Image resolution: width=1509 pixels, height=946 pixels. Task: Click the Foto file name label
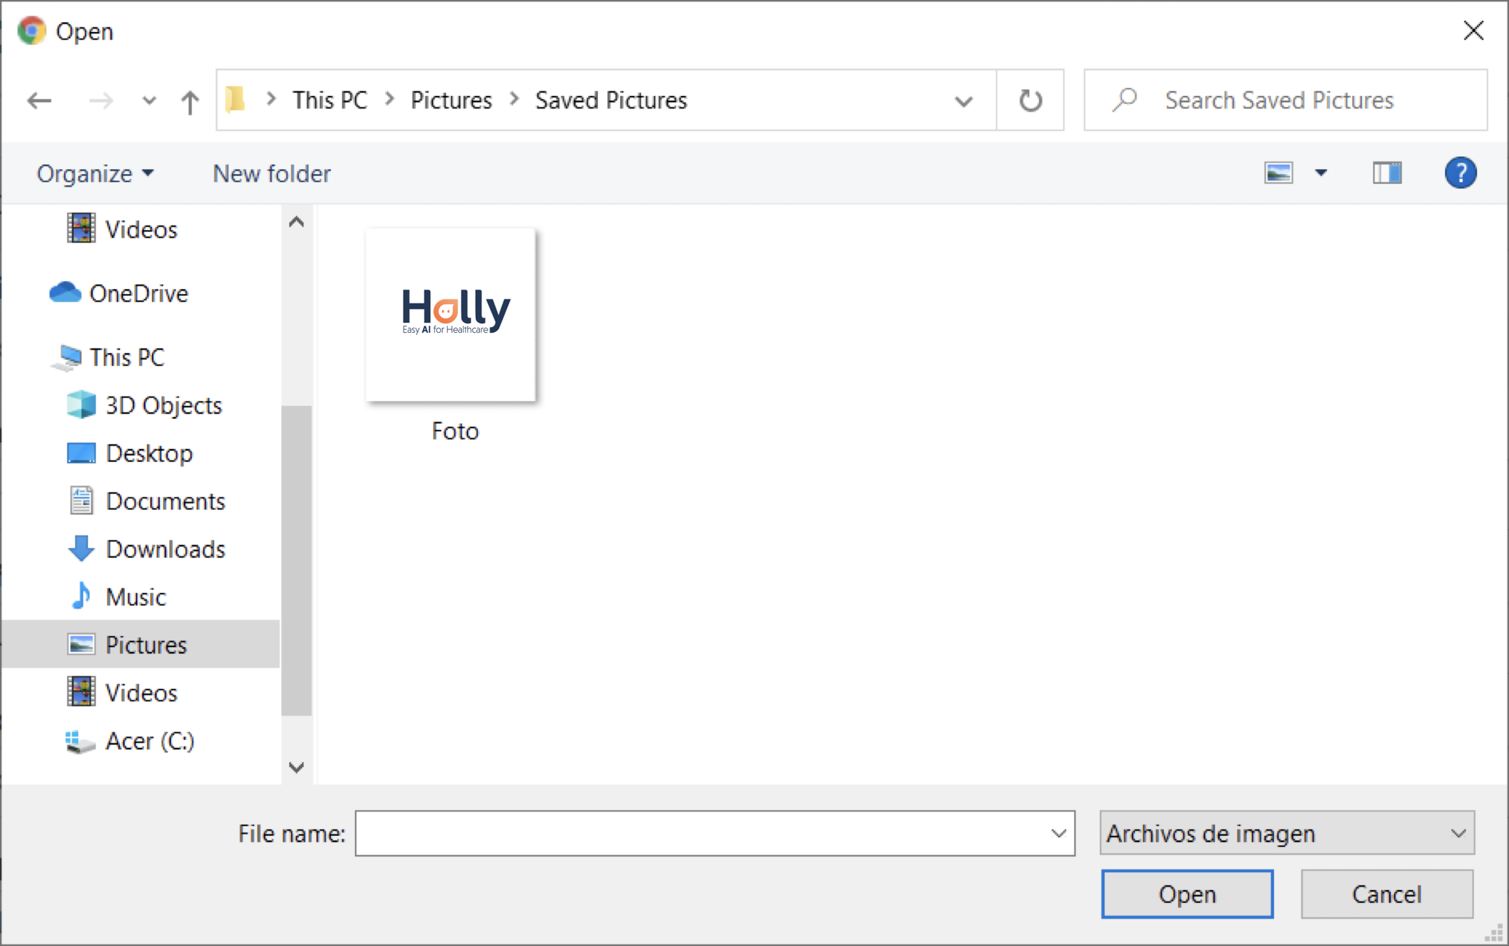click(x=455, y=431)
